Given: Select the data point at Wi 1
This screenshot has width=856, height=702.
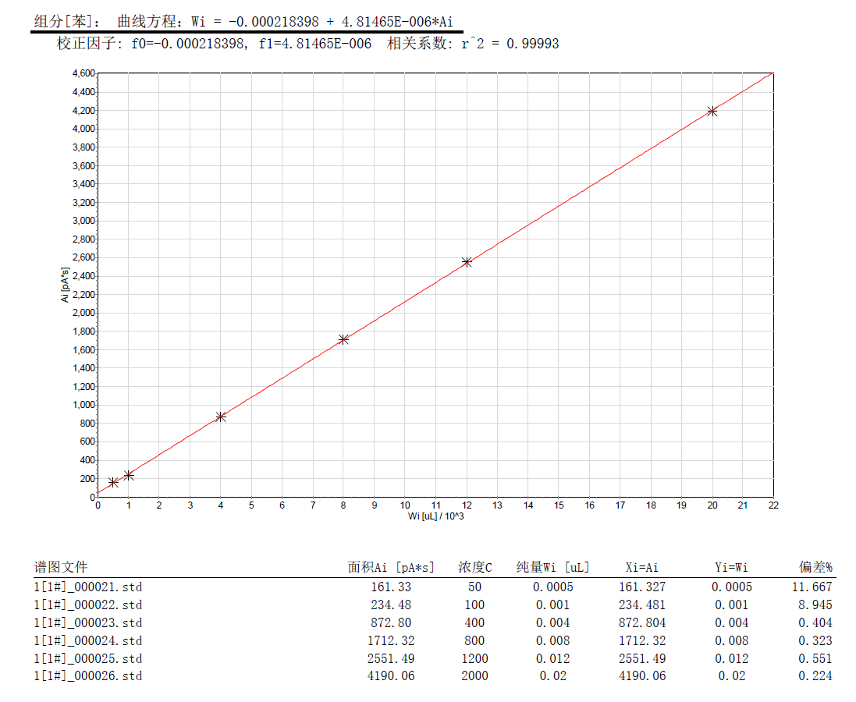Looking at the screenshot, I should coord(129,475).
